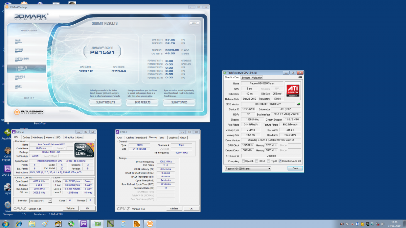Open Internet Explorer from the taskbar
The image size is (406, 228).
(x=19, y=224)
